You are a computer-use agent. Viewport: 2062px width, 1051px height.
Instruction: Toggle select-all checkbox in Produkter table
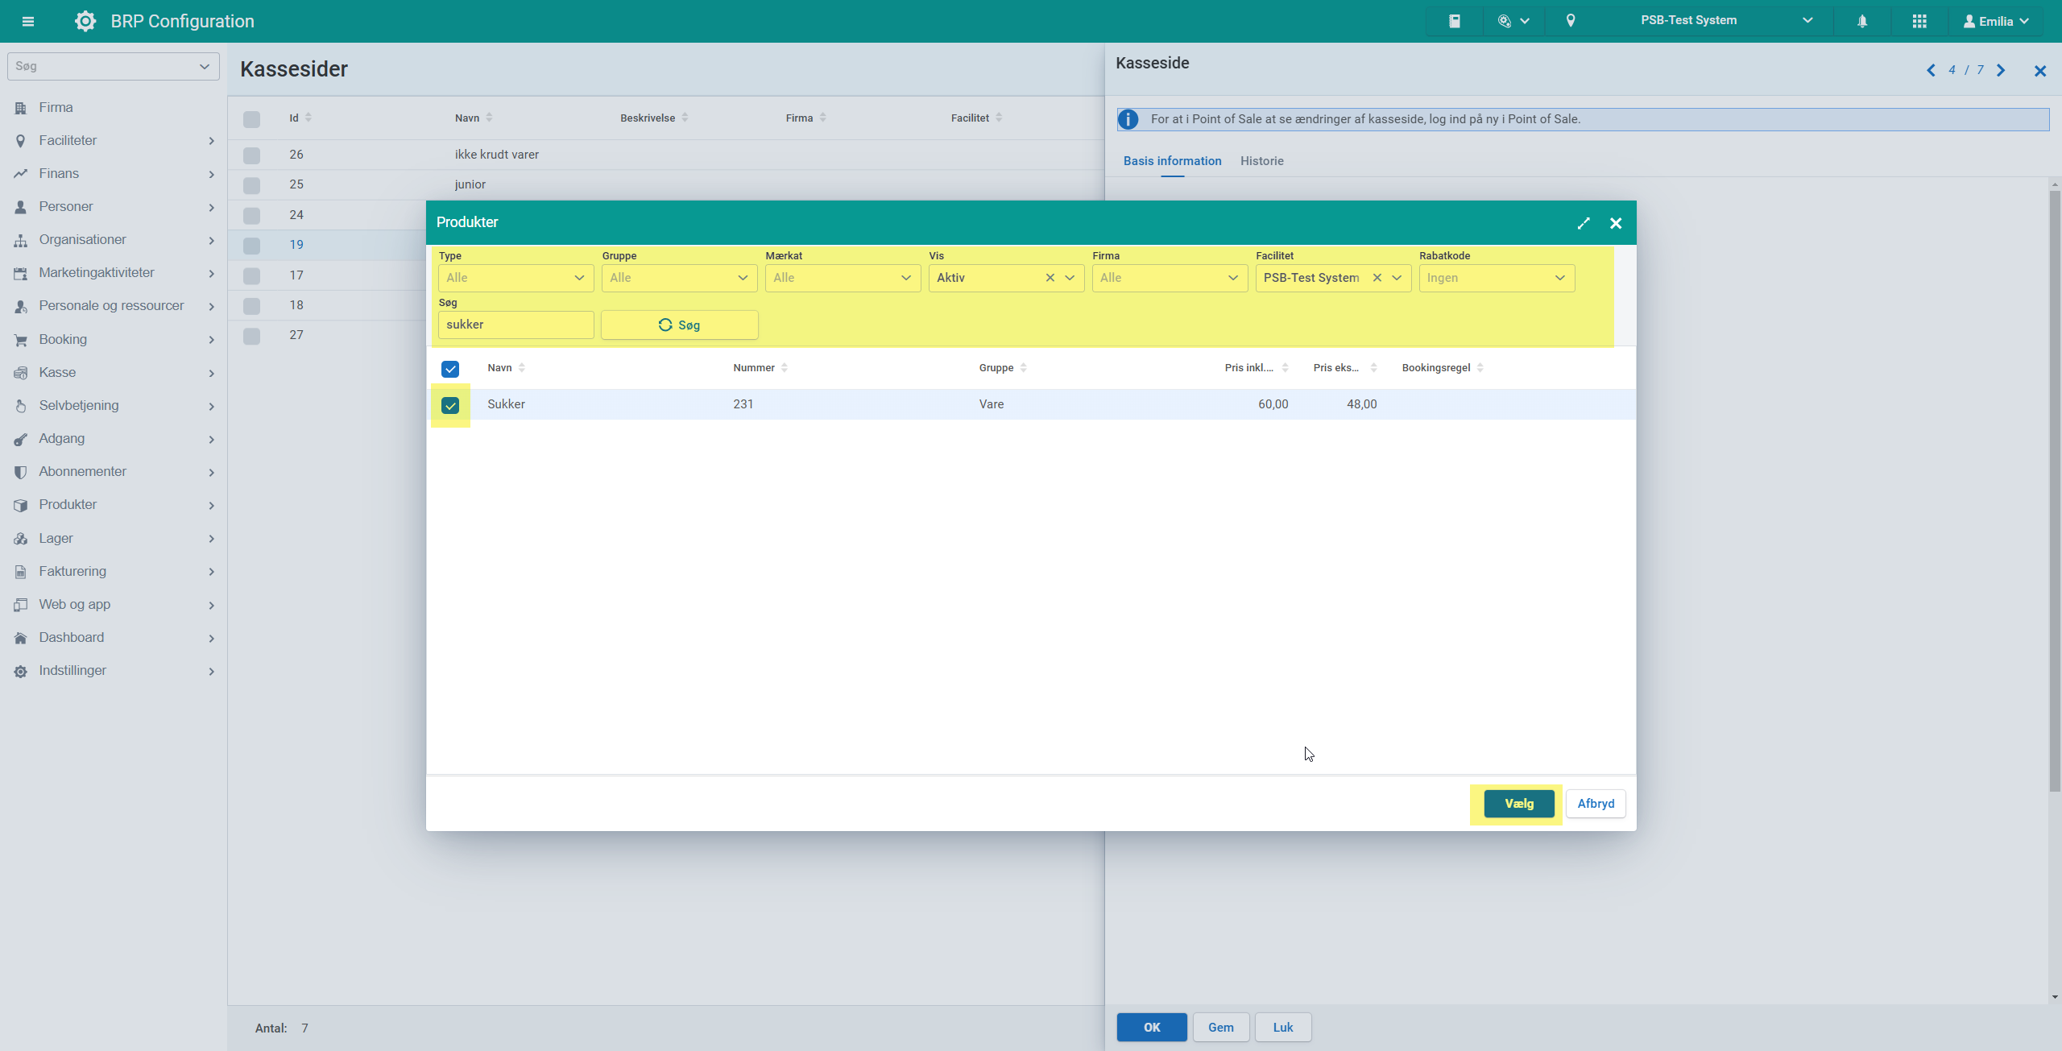tap(450, 369)
